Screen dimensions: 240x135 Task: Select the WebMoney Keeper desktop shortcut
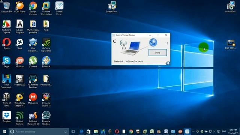20,100
